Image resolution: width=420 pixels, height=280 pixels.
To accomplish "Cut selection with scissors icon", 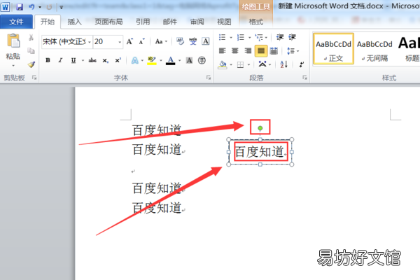I will [31, 38].
